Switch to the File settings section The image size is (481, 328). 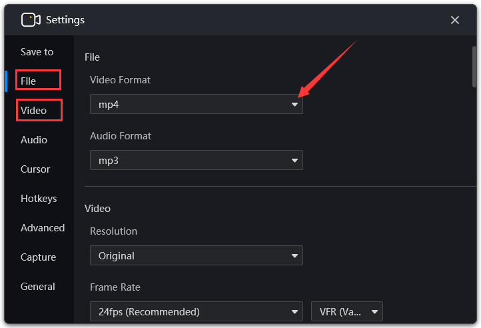click(28, 81)
